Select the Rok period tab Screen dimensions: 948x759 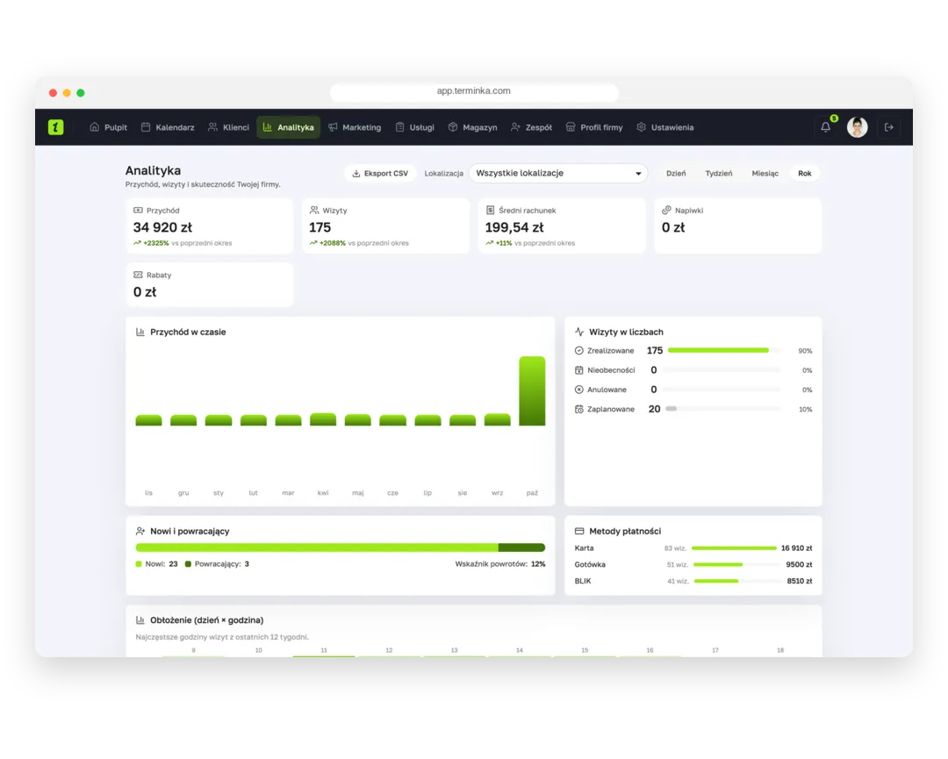coord(805,174)
